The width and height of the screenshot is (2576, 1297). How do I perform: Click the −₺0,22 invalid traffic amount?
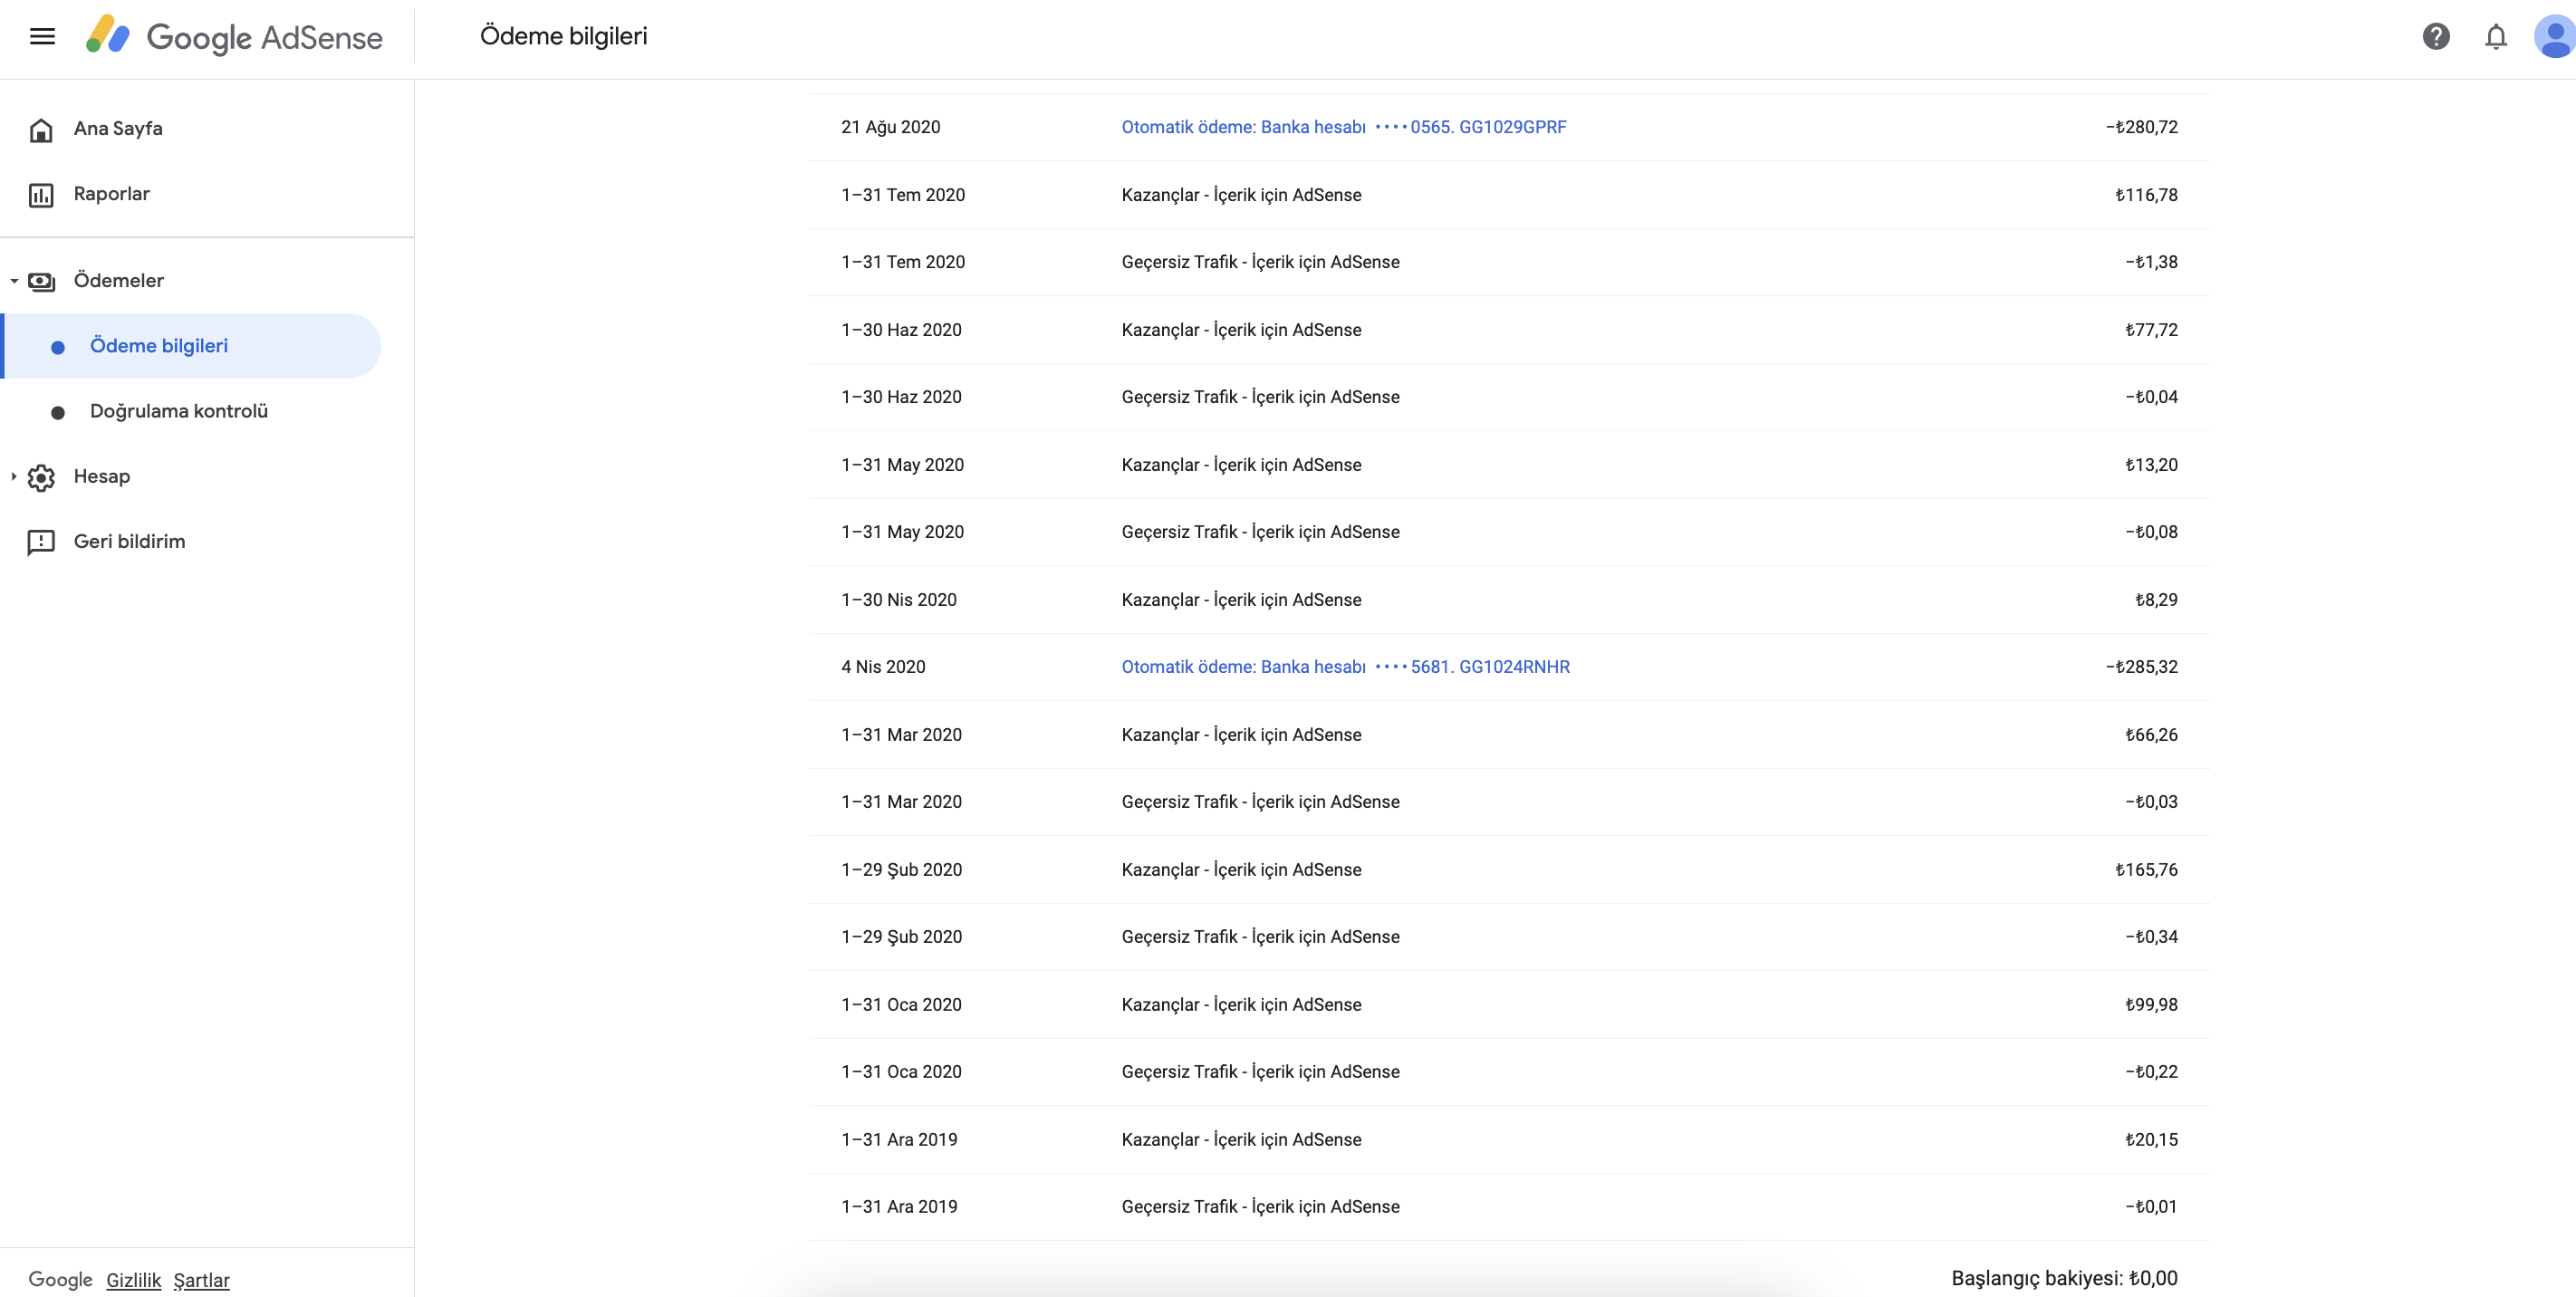[2152, 1072]
